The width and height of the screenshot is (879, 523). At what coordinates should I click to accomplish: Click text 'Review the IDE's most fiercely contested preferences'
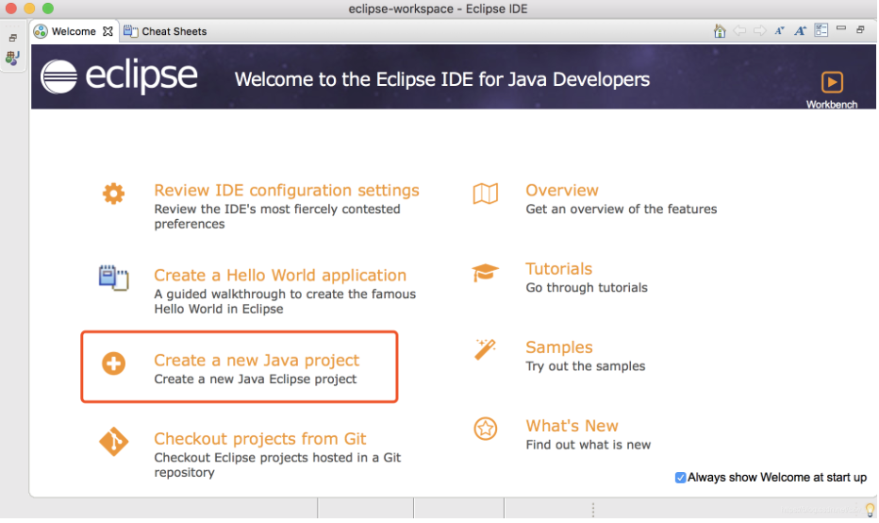point(277,216)
